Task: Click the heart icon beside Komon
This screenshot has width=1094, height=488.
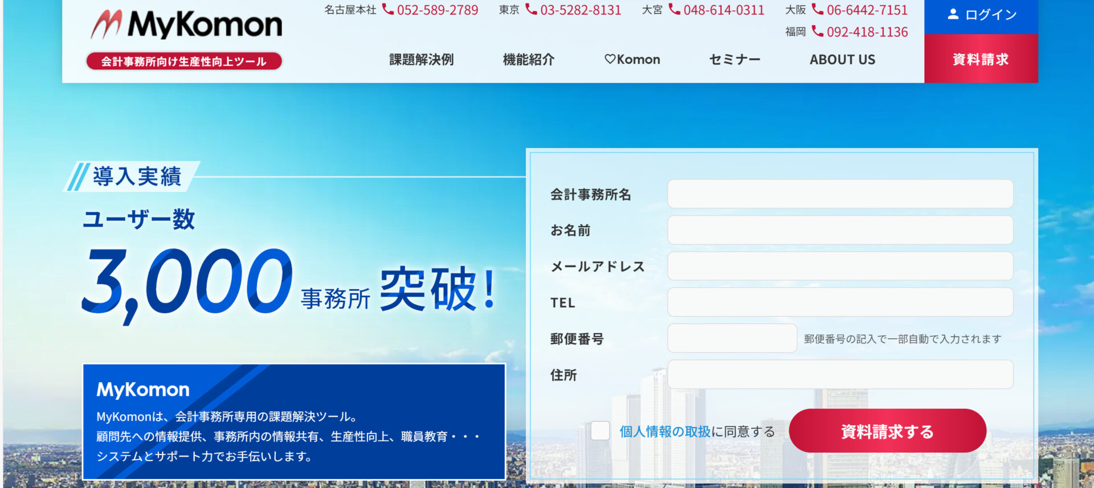Action: (x=610, y=59)
